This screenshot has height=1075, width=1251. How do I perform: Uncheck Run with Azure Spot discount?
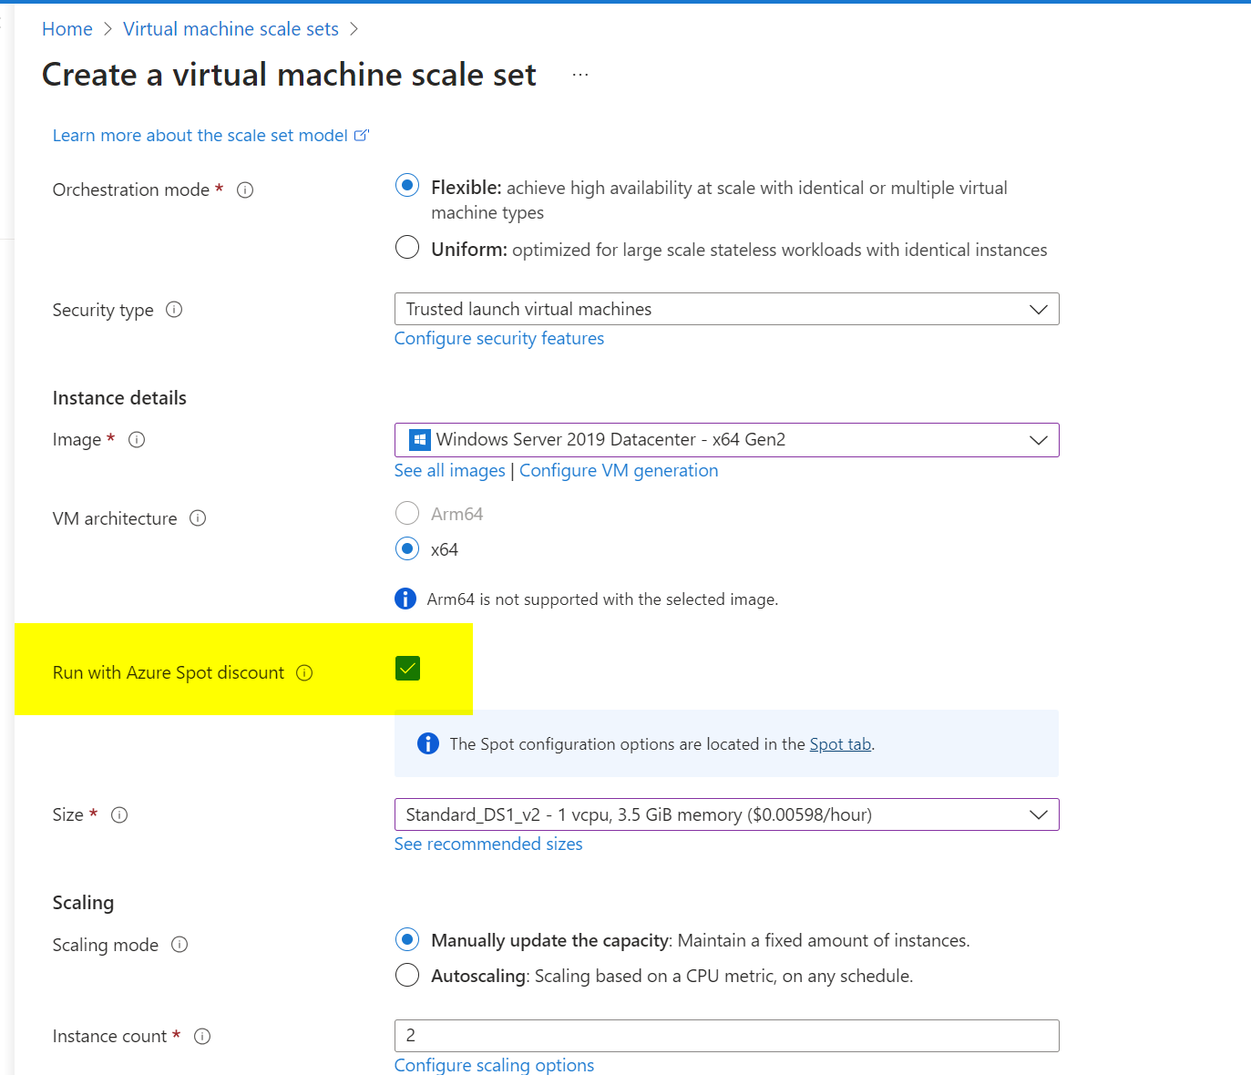[408, 669]
